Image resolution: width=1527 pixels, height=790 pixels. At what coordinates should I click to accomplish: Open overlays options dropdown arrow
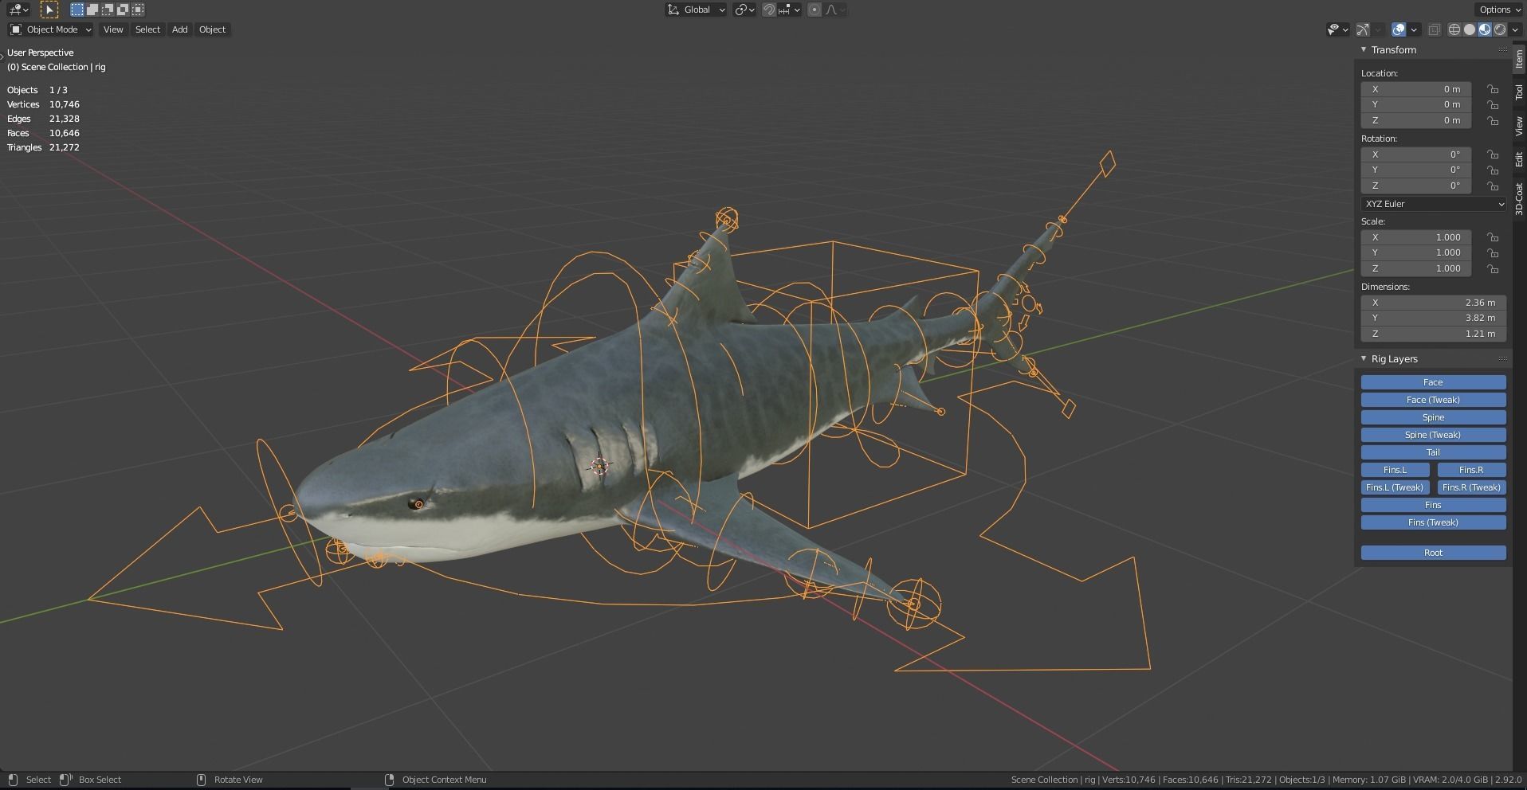(x=1414, y=29)
